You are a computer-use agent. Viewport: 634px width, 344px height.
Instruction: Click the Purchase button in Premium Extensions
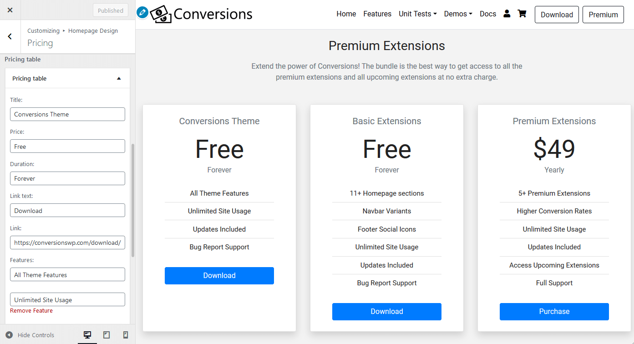pyautogui.click(x=554, y=312)
